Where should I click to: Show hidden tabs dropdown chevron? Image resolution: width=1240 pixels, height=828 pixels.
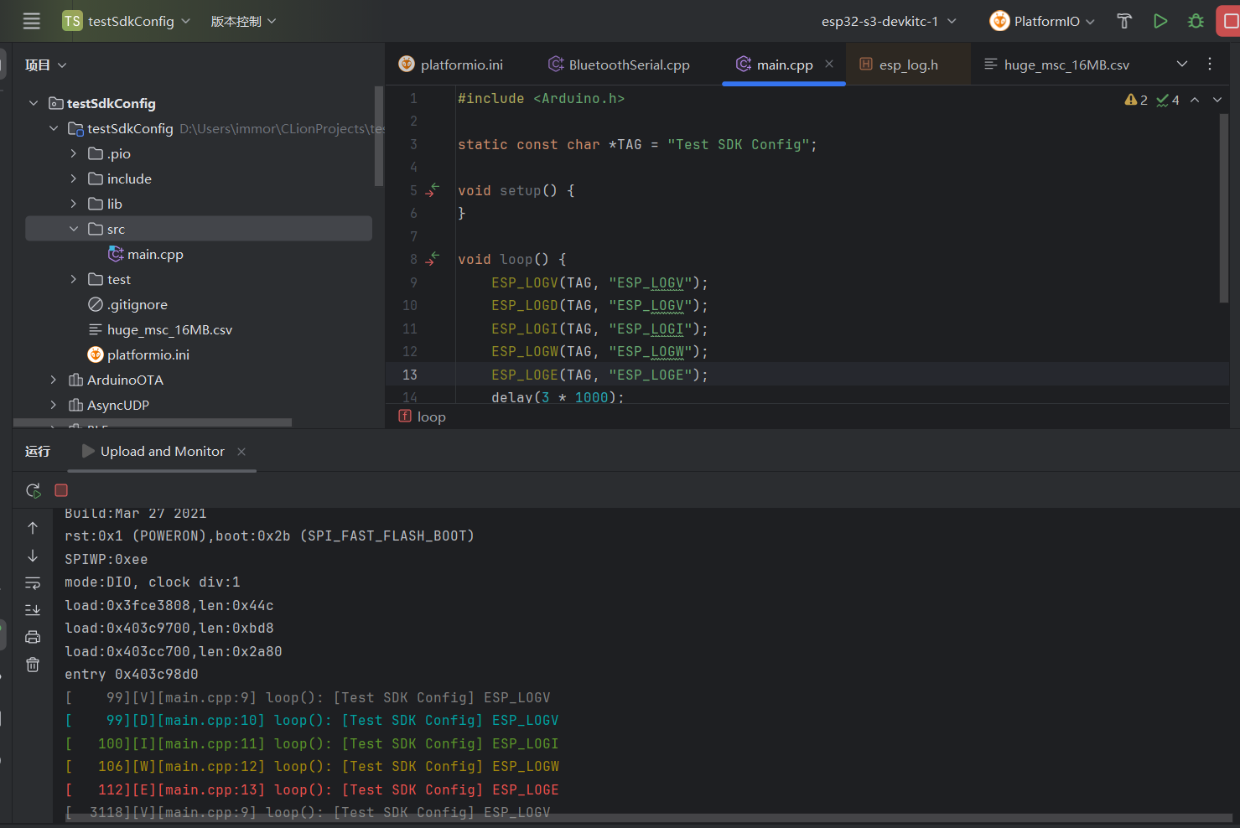pos(1182,64)
